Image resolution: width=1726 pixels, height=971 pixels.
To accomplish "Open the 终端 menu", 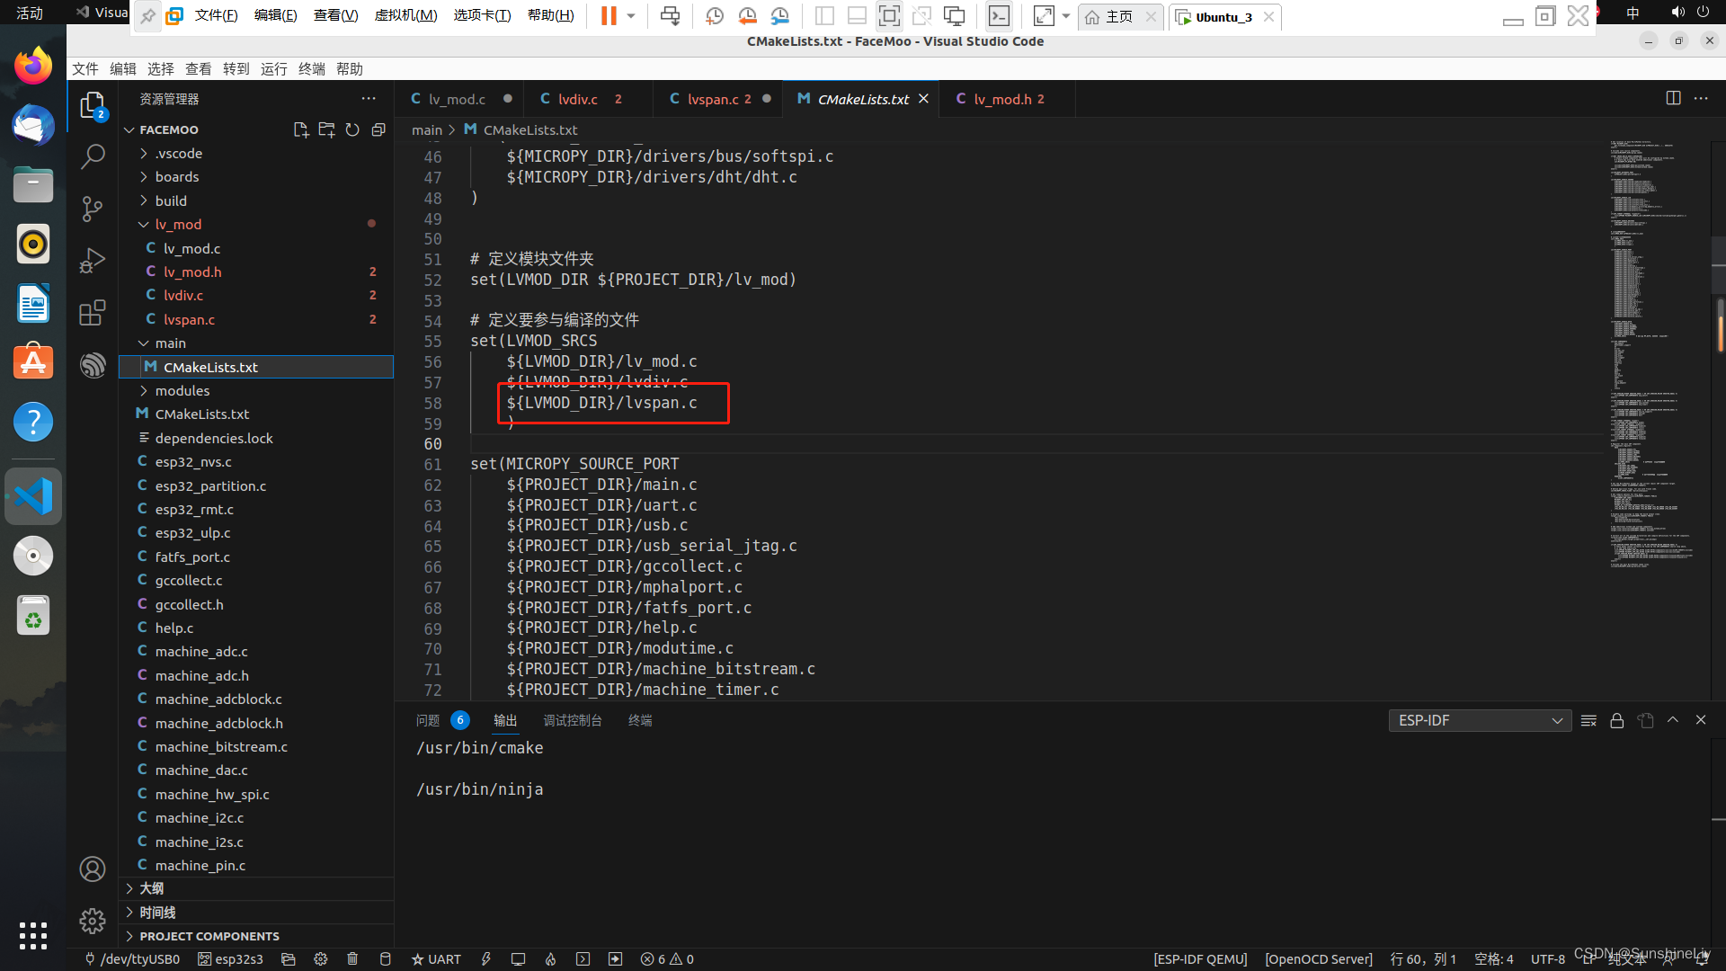I will point(312,68).
